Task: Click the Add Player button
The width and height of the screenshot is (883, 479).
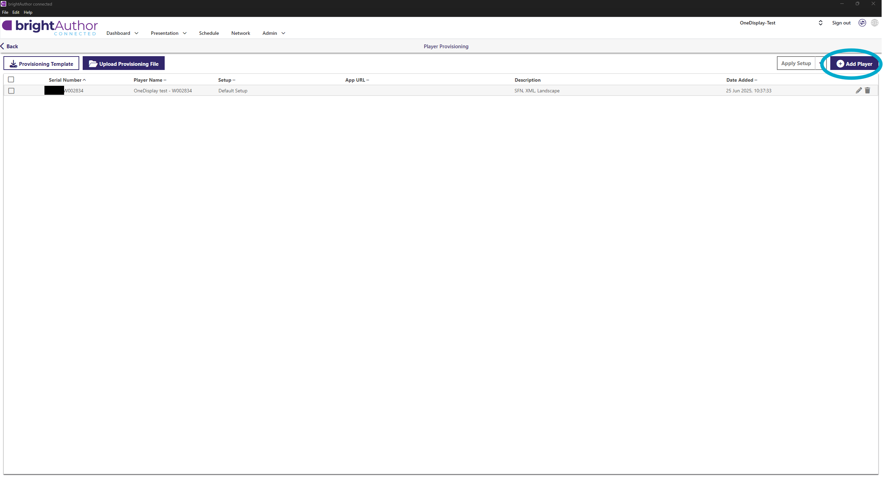Action: [854, 64]
